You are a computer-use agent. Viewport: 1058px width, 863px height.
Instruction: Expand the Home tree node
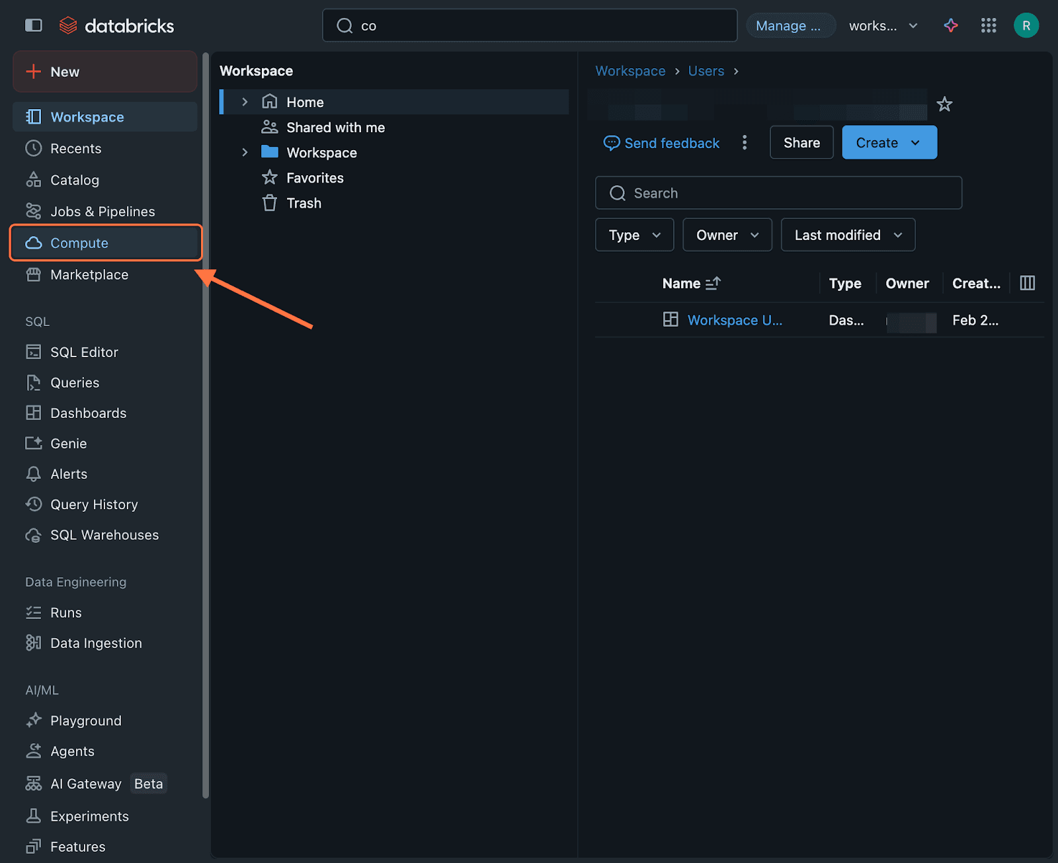point(245,102)
